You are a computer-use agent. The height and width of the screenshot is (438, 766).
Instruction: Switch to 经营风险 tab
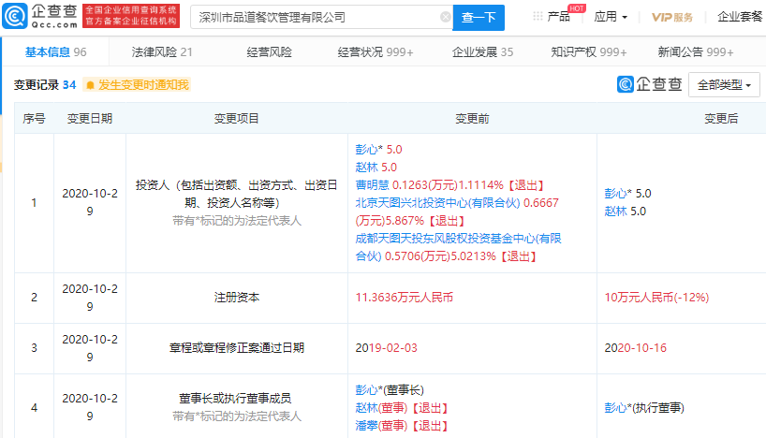269,51
